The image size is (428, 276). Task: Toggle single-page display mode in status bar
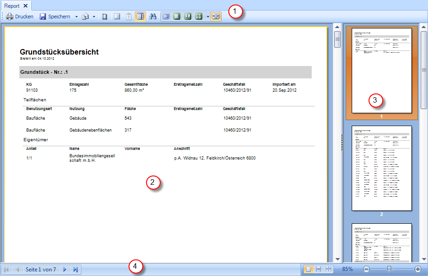point(308,270)
